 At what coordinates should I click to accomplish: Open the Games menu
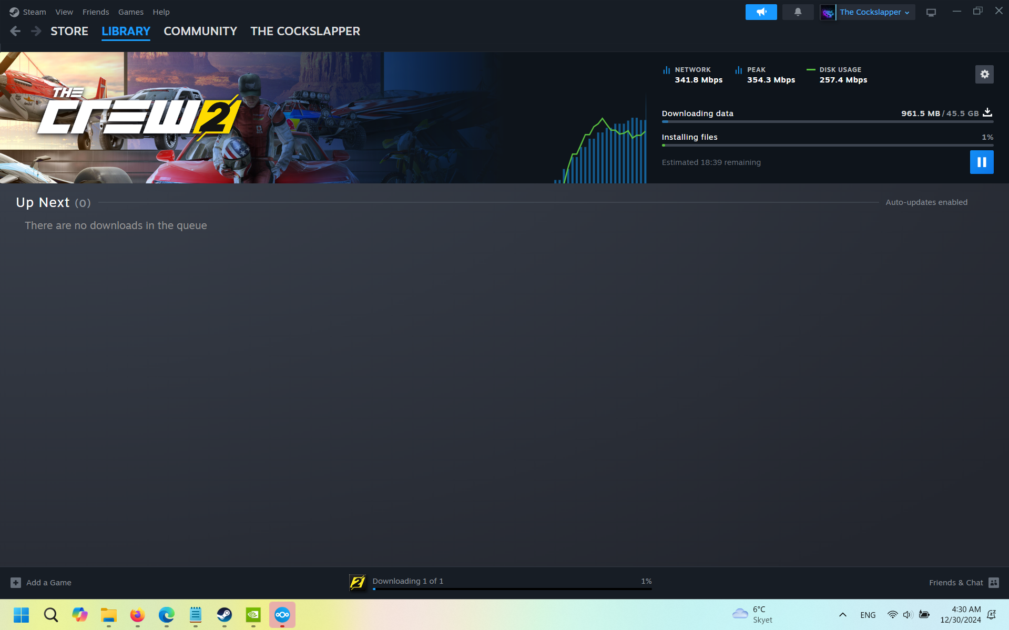[x=131, y=12]
